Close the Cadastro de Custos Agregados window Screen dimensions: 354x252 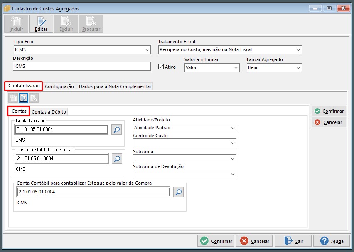[343, 9]
